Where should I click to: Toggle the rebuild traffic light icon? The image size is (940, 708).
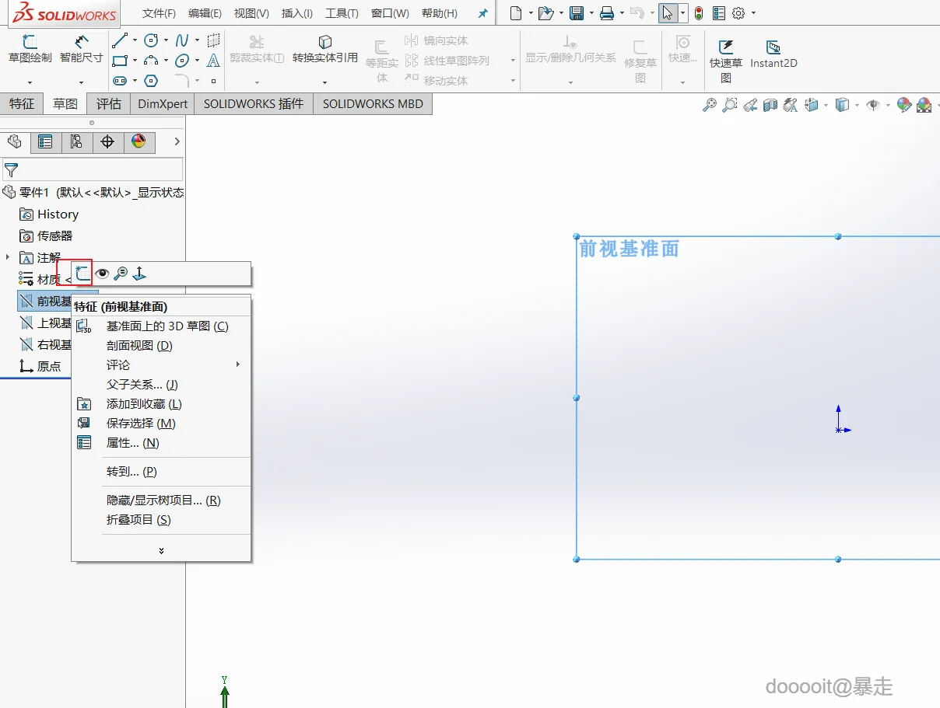[699, 13]
